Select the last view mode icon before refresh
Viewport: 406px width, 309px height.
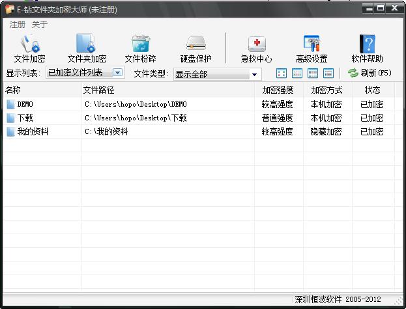click(x=328, y=74)
